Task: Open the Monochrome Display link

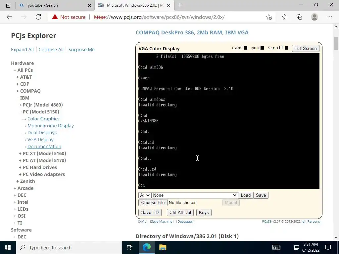Action: pyautogui.click(x=51, y=126)
